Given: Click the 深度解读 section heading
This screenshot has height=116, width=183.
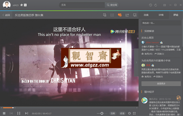Looking at the screenshot, I should (x=149, y=31).
